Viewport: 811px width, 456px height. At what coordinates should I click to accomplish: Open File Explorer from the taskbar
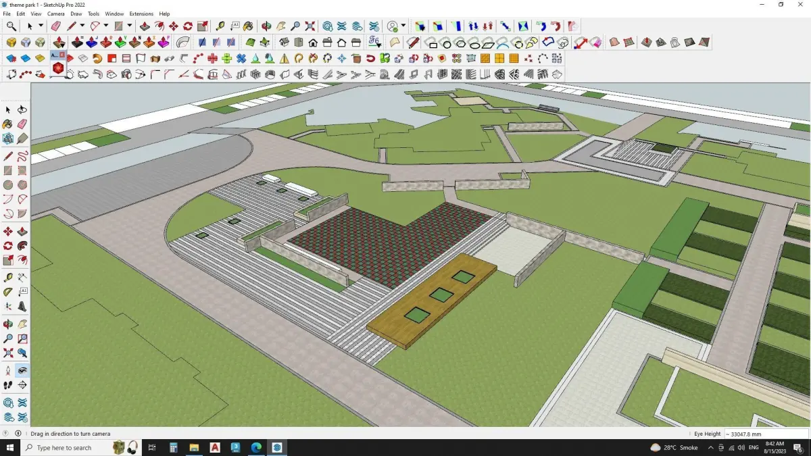194,448
